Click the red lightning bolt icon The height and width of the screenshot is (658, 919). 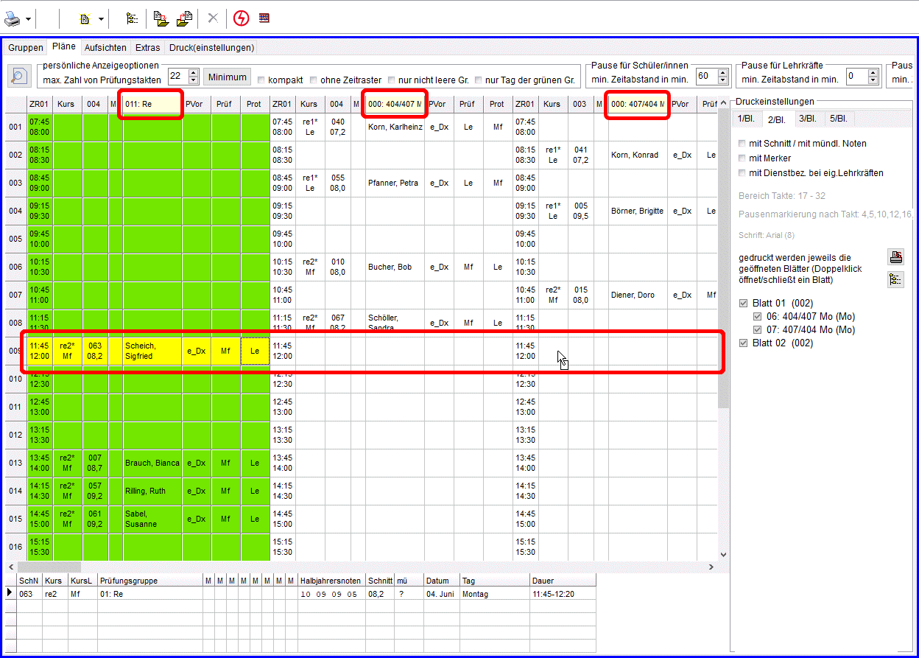point(241,18)
